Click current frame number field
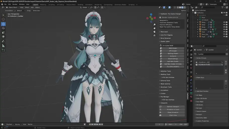This screenshot has width=229, height=129. (x=159, y=124)
